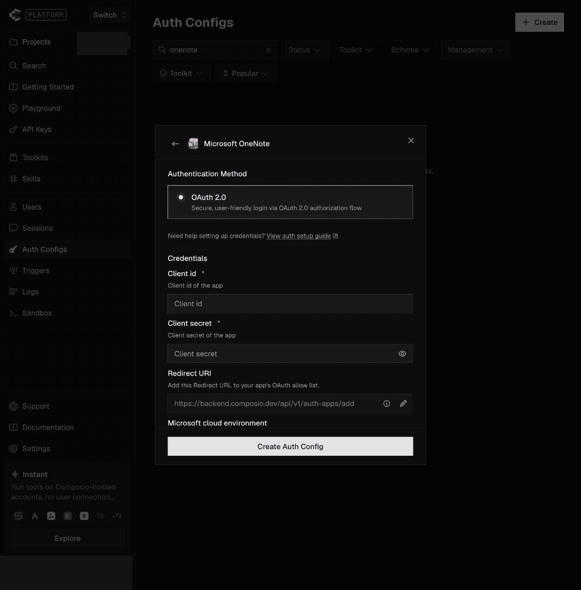Screen dimensions: 581x590
Task: Click the Microsoft cloud environment label
Action: (x=217, y=423)
